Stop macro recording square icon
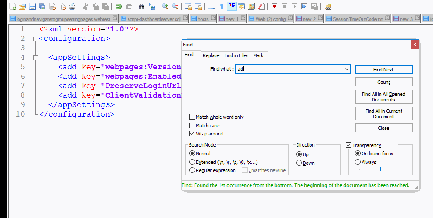The width and height of the screenshot is (433, 218). (285, 6)
